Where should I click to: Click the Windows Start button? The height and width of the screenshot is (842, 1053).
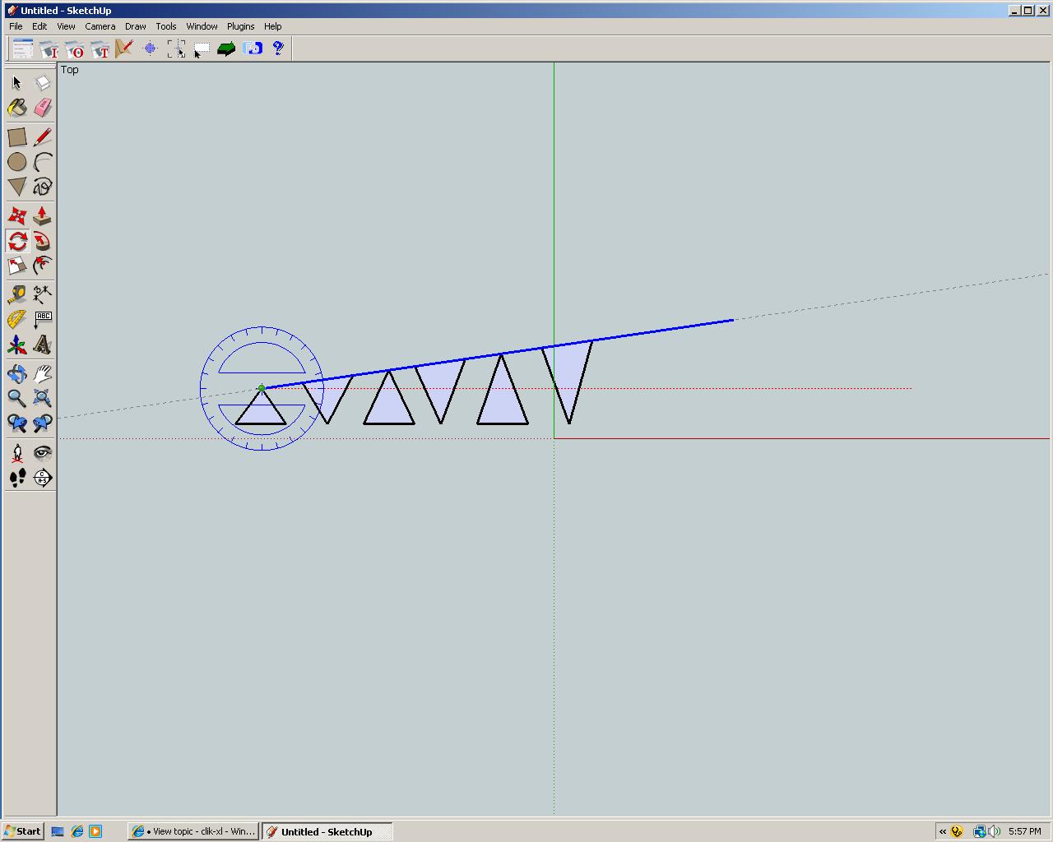pos(22,831)
